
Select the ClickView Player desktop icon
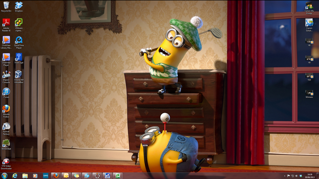(6, 60)
